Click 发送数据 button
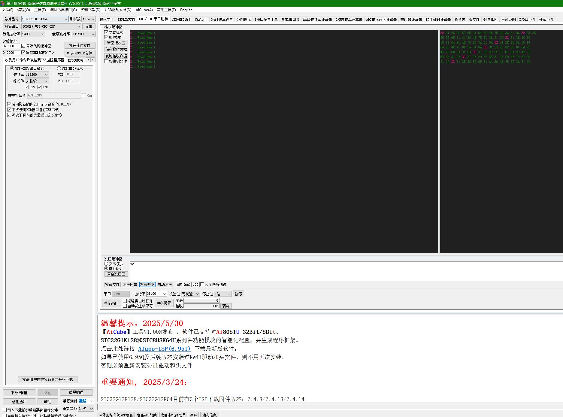Image resolution: width=563 pixels, height=417 pixels. [x=147, y=285]
